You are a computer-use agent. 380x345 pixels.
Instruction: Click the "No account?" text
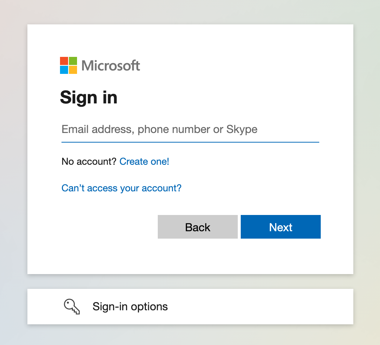pos(89,161)
